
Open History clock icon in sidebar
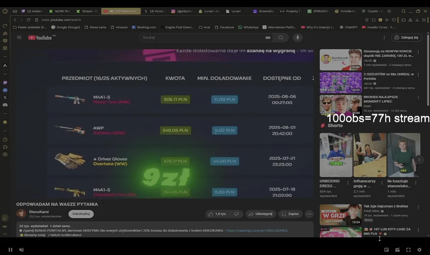tap(5, 140)
